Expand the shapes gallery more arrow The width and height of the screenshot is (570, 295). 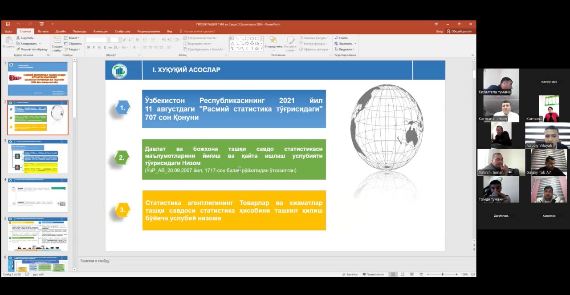click(x=261, y=49)
